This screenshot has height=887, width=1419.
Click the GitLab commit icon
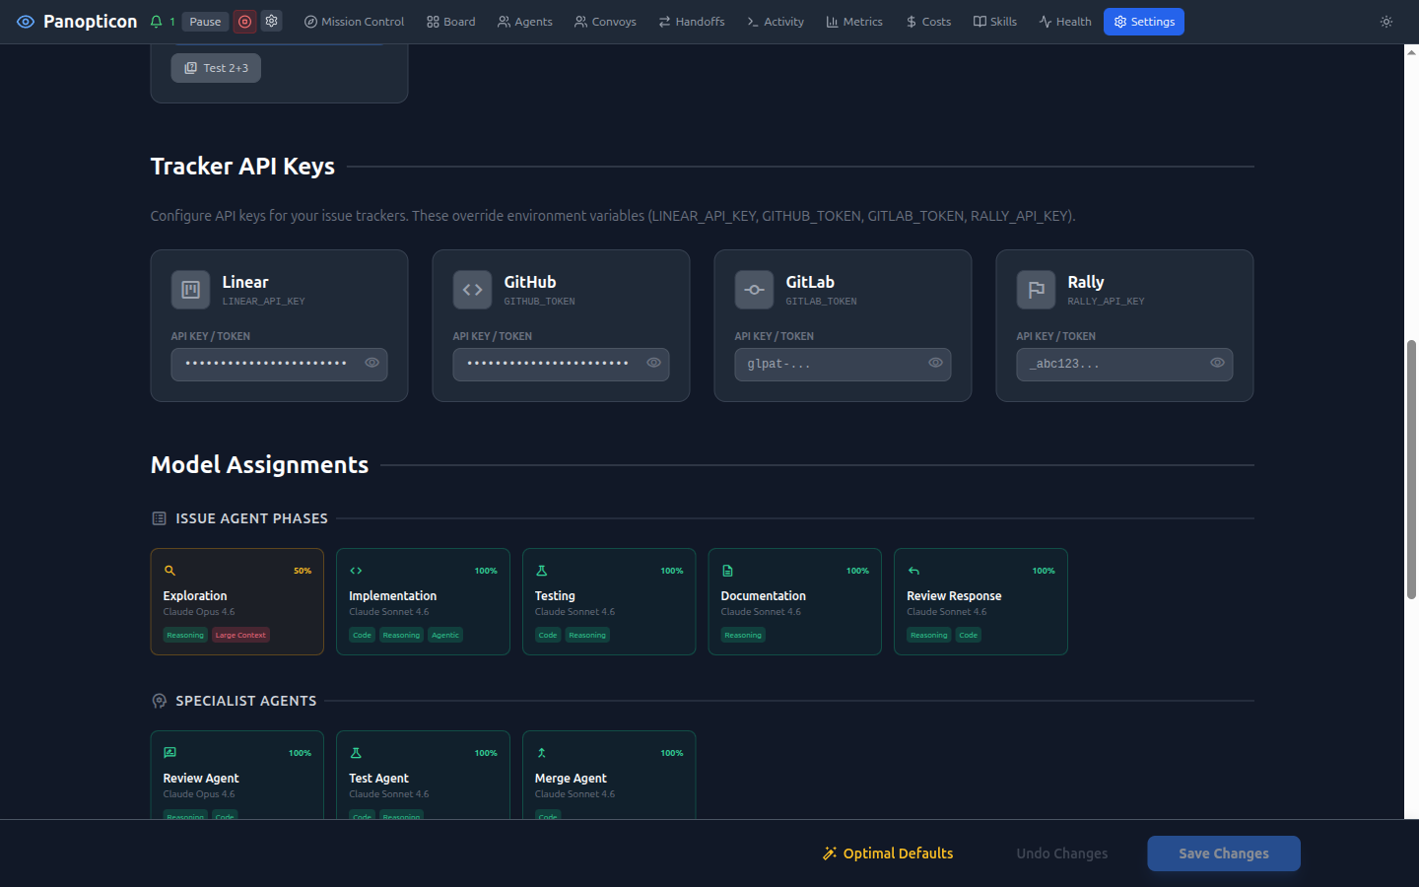coord(754,290)
